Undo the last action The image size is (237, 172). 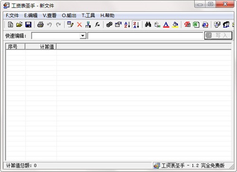pyautogui.click(x=49, y=25)
